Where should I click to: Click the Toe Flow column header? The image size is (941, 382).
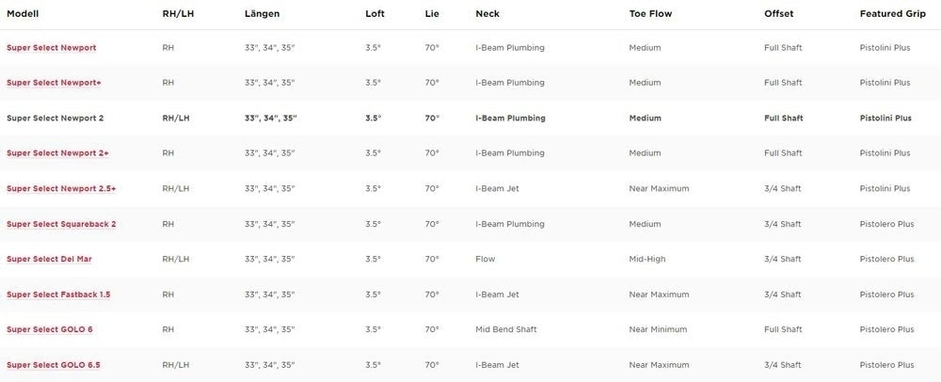click(650, 14)
